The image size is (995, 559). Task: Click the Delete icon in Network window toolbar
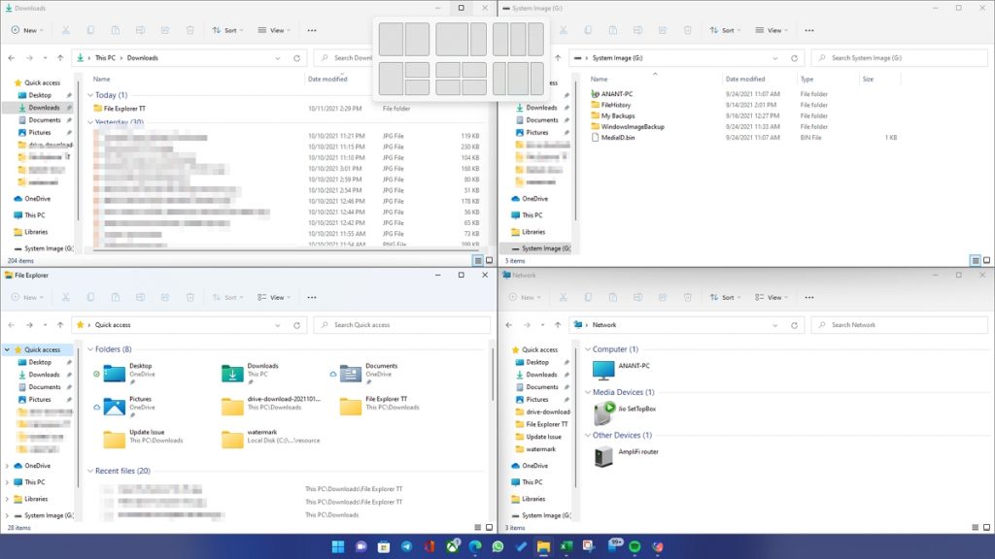[688, 298]
